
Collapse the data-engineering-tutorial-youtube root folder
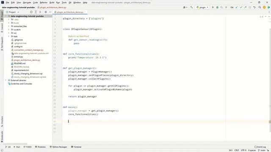point(6,16)
